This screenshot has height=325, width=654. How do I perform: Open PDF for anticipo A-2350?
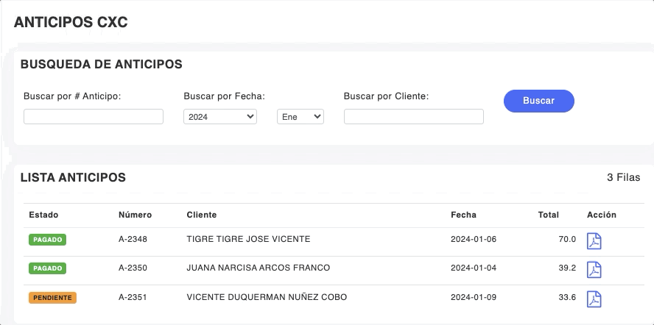click(x=594, y=270)
